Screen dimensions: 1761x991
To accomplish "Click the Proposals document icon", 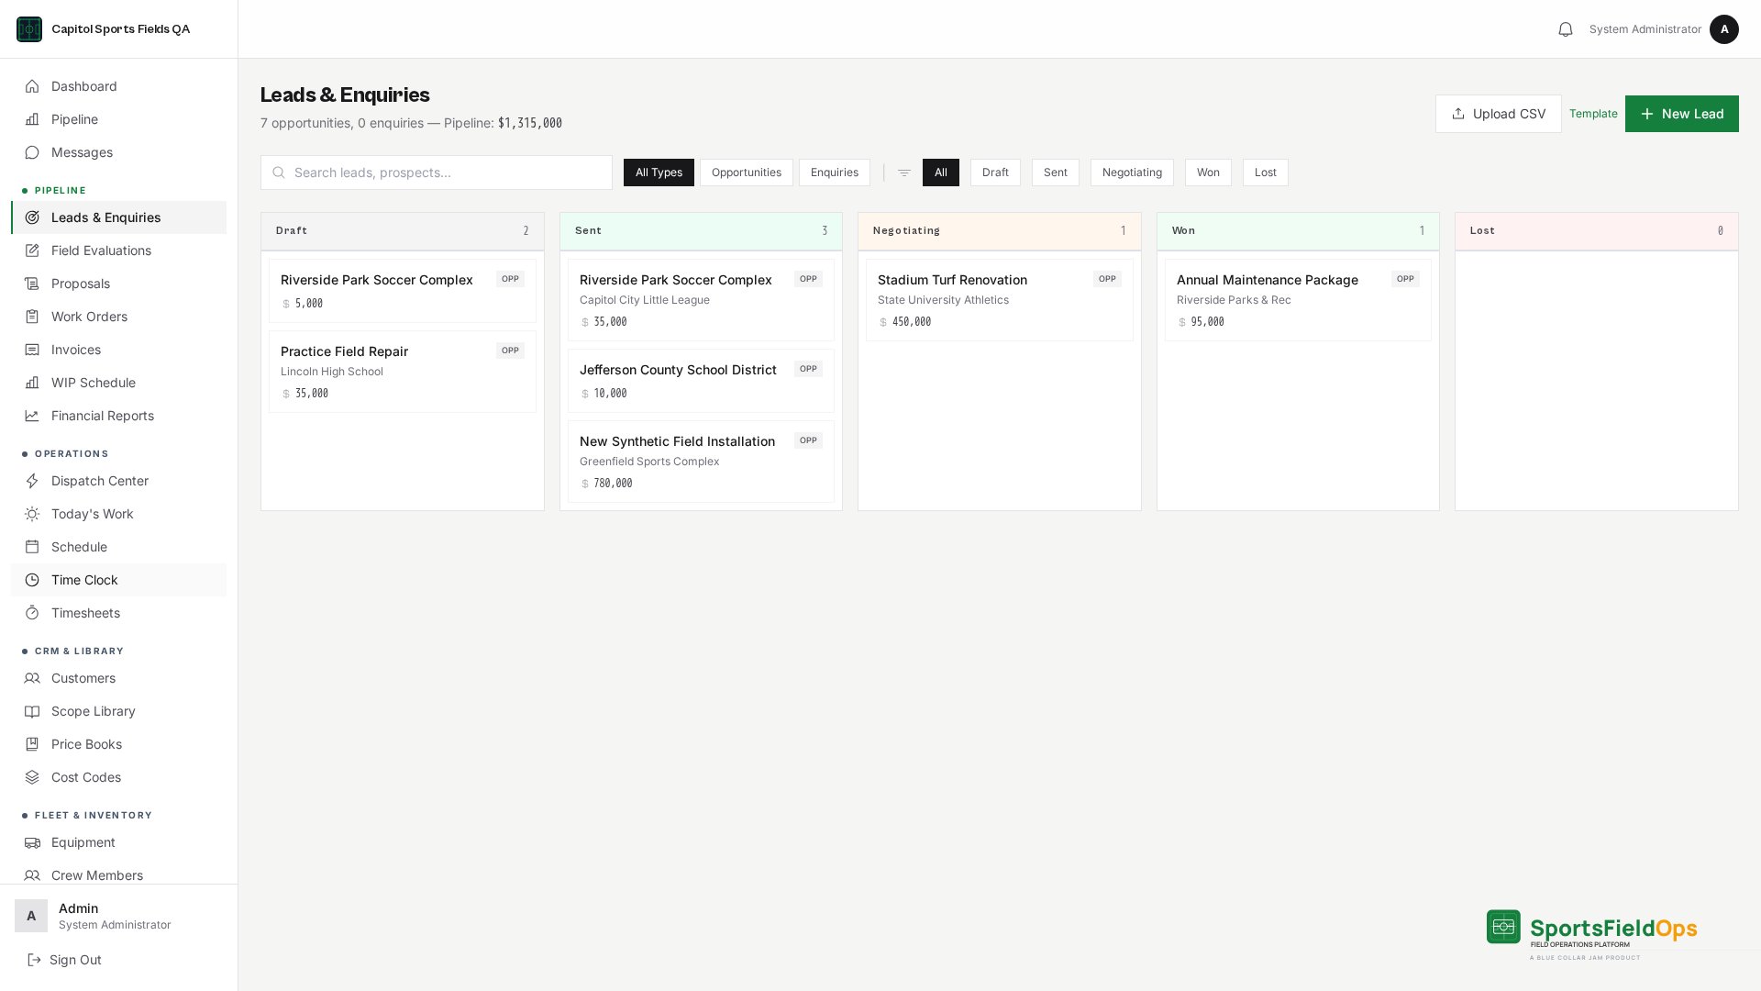I will 32,284.
